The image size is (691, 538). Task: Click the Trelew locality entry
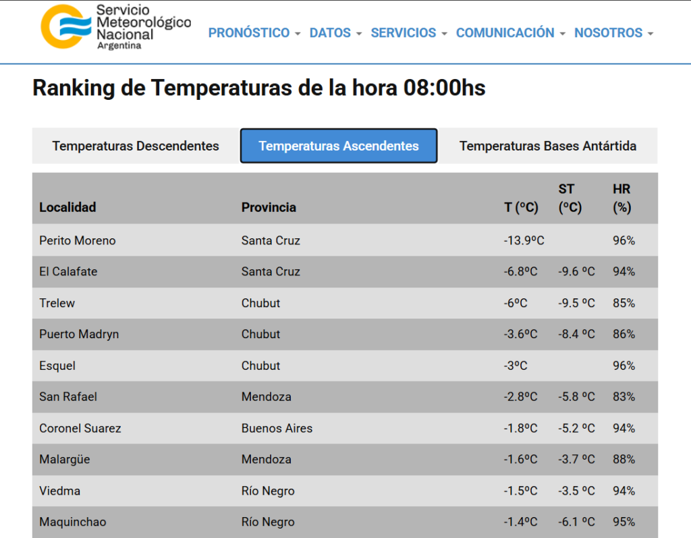pyautogui.click(x=57, y=303)
